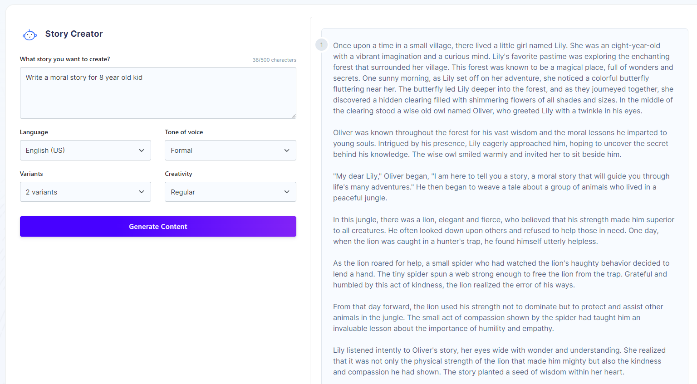697x384 pixels.
Task: Click the Language field label
Action: 34,132
